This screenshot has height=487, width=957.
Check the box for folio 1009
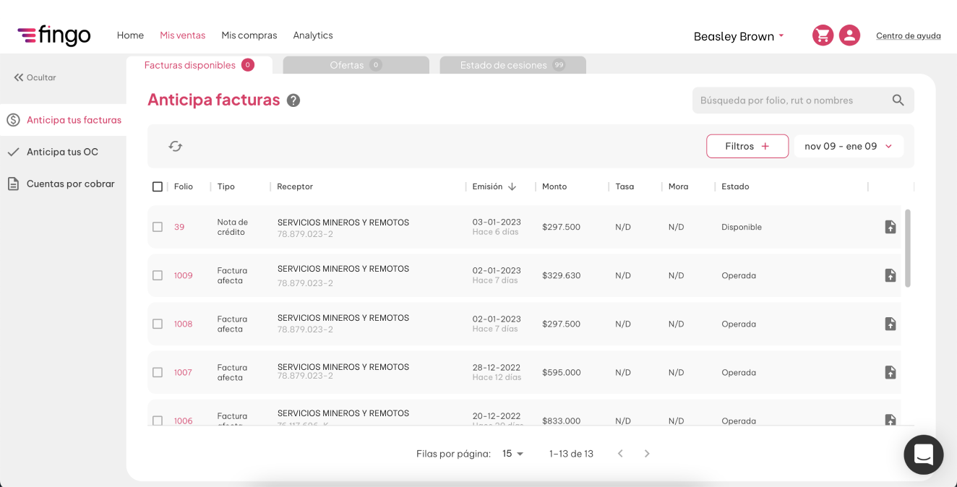158,275
